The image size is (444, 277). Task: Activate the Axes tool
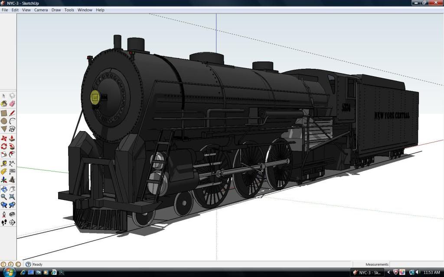3,180
